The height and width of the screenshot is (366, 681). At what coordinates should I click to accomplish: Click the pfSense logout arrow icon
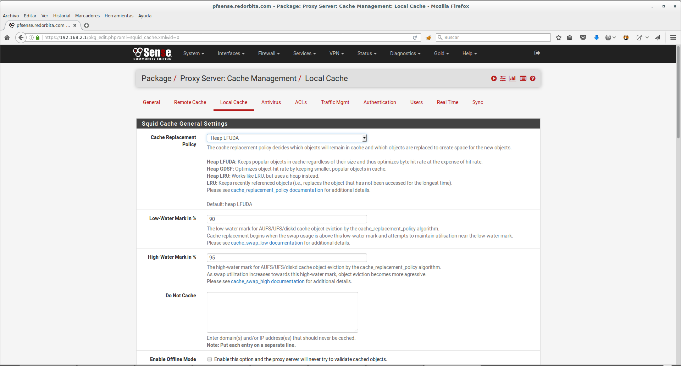point(537,53)
